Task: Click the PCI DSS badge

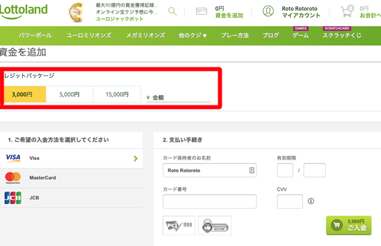Action: coord(179,225)
